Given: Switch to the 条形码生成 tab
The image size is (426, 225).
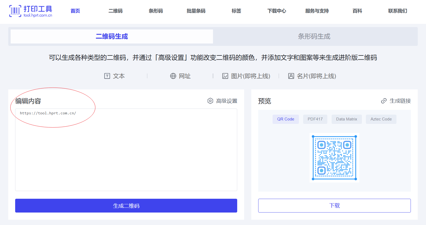Looking at the screenshot, I should point(314,36).
